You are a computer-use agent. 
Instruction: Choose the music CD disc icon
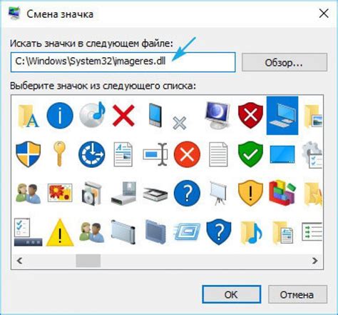92,115
